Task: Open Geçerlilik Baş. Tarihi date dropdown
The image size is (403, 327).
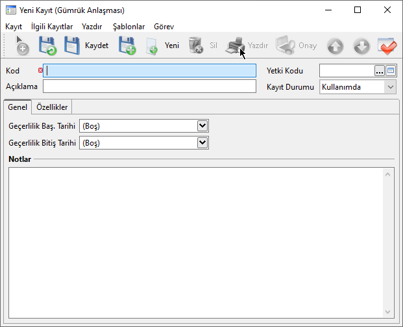Action: point(202,125)
